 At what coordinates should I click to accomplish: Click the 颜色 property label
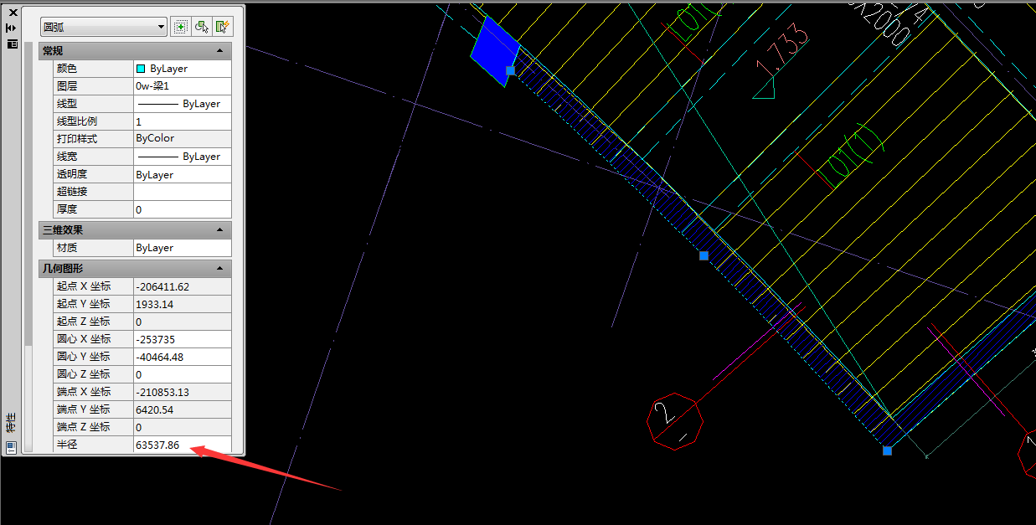click(67, 69)
